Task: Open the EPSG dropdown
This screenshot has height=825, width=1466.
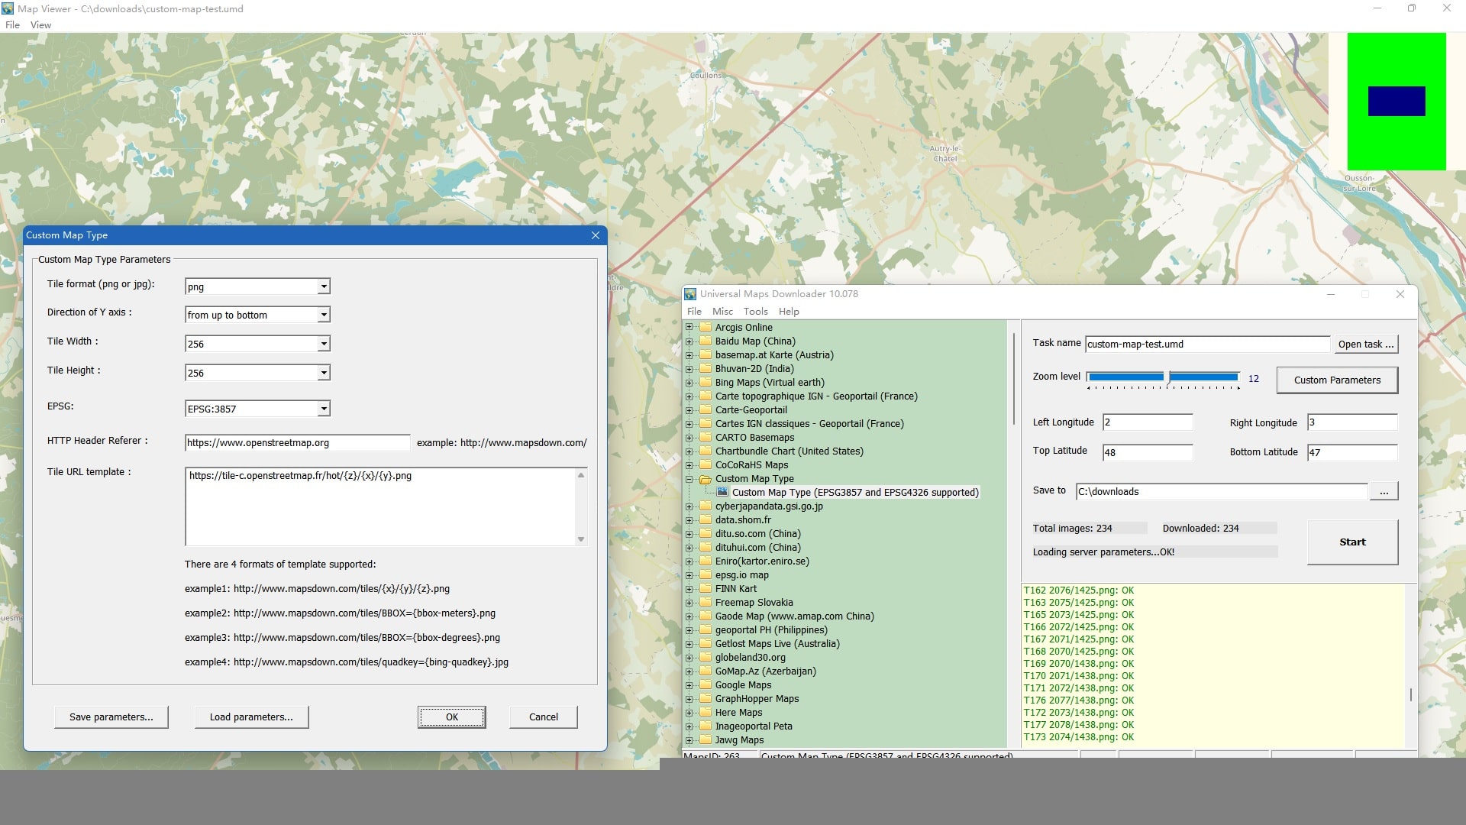Action: coord(324,409)
